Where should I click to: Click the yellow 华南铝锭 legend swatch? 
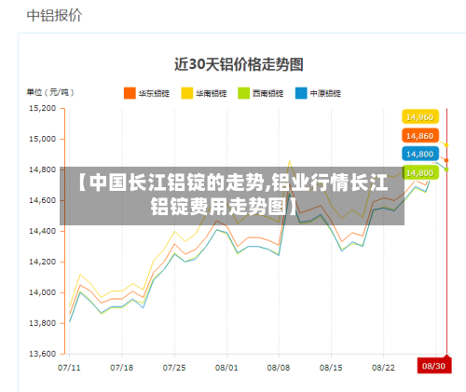(x=187, y=93)
